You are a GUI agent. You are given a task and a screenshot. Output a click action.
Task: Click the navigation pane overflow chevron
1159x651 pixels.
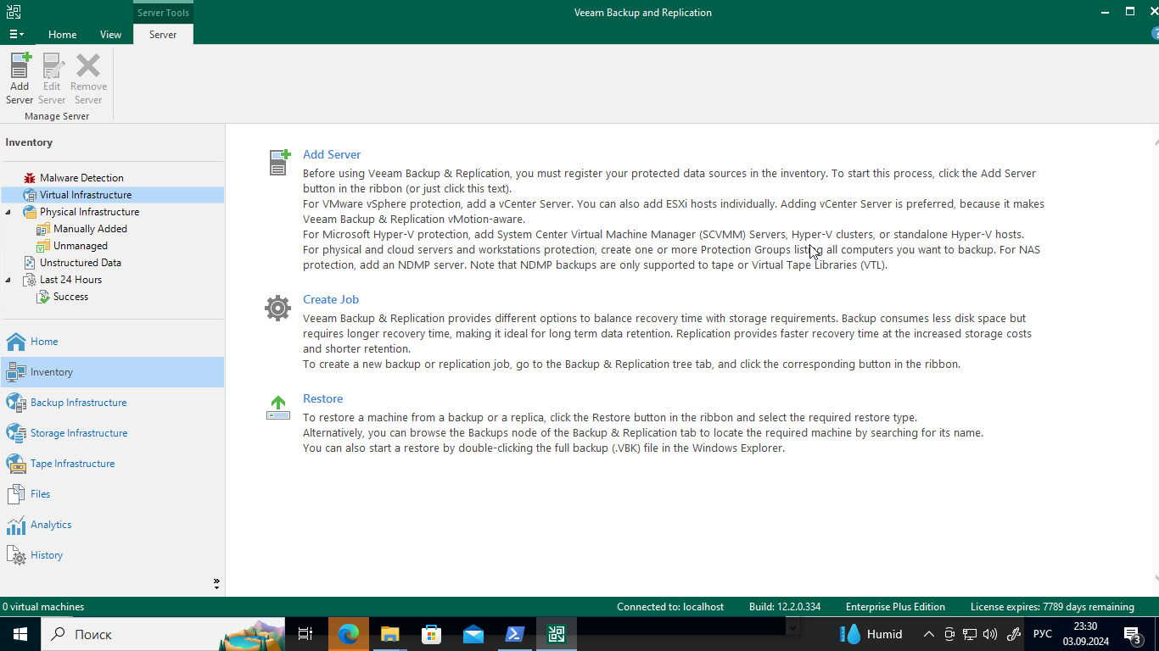[x=216, y=583]
